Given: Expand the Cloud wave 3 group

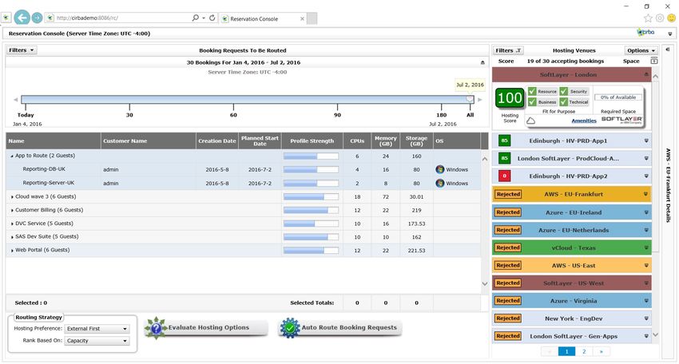Looking at the screenshot, I should tap(12, 197).
